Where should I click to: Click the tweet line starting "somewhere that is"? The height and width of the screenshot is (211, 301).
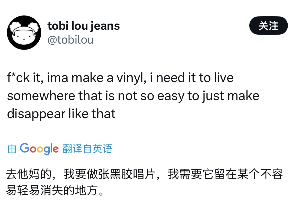133,96
